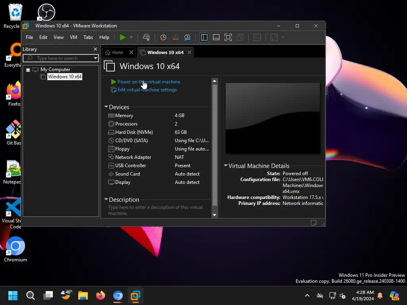Screen dimensions: 407x305
Task: Open the Snapshot Manager icon
Action: [187, 37]
